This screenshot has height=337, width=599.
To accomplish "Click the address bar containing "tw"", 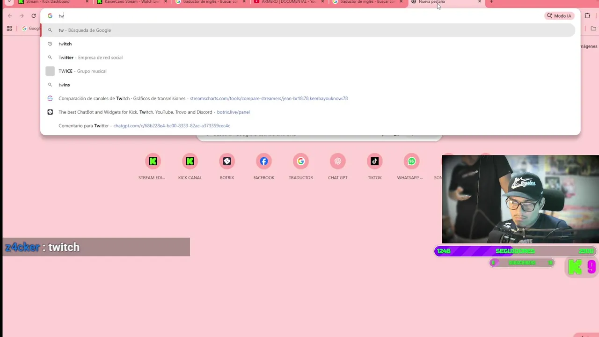I will tap(299, 16).
